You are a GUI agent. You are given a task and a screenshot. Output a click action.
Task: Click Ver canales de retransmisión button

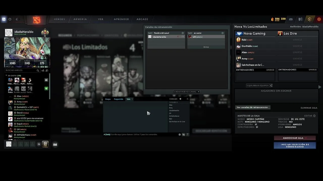click(x=252, y=107)
